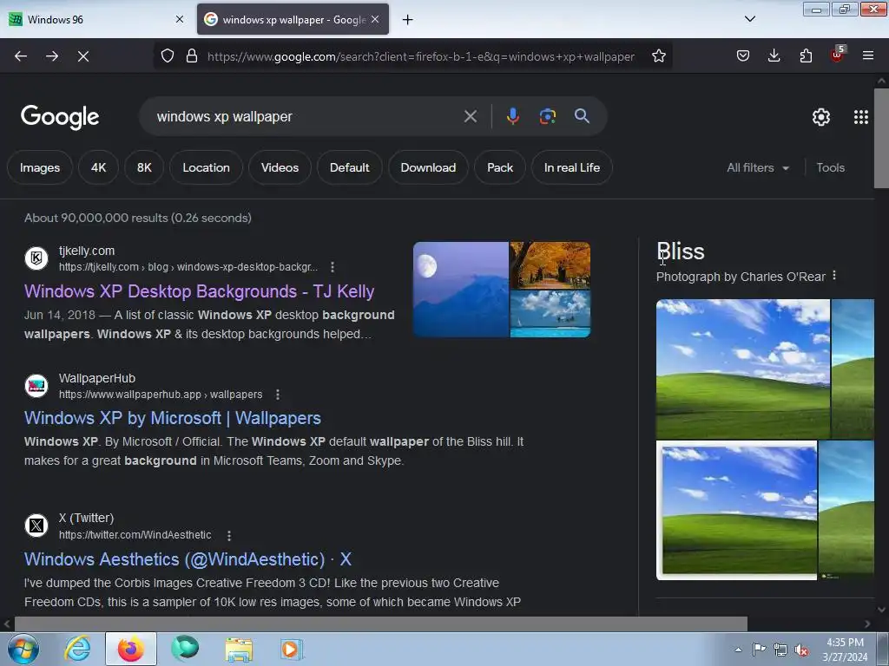Go forward with the forward arrow
The image size is (889, 666).
click(x=52, y=56)
